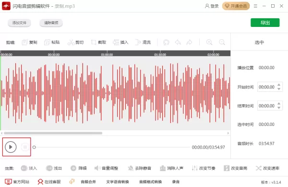The image size is (288, 187).
Task: Apply the 淡出 (fade out) effect
Action: point(54,168)
